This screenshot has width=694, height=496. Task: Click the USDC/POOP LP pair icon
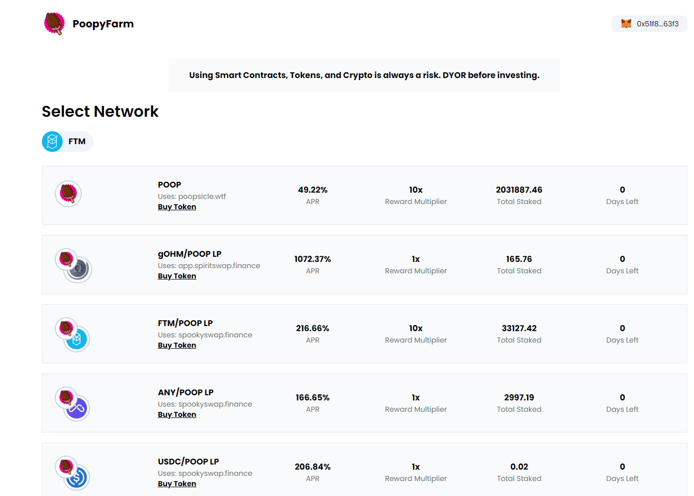coord(72,473)
